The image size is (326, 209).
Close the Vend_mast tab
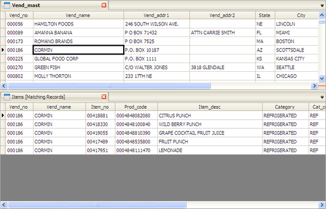[x=104, y=5]
